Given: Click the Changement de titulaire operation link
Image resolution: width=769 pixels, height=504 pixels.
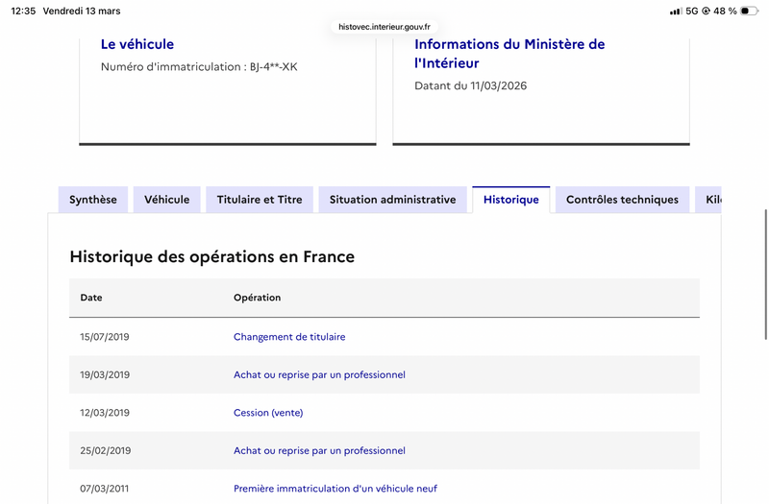Looking at the screenshot, I should pyautogui.click(x=289, y=337).
